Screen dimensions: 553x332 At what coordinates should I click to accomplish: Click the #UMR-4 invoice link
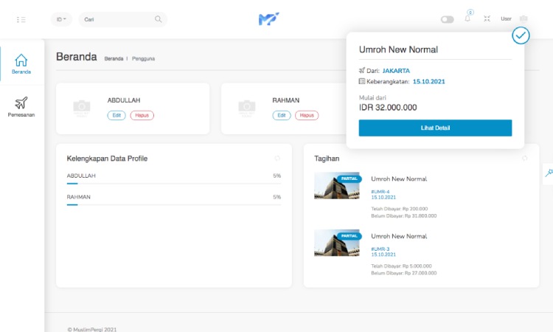[x=380, y=192]
